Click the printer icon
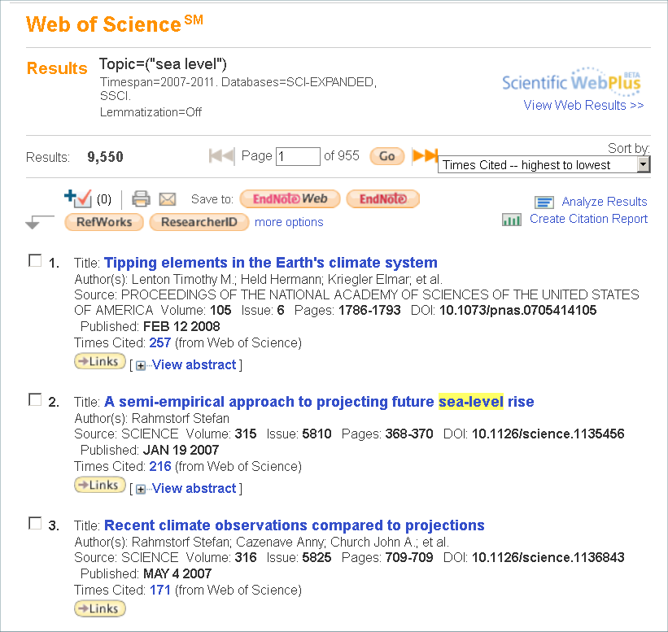 click(x=141, y=198)
